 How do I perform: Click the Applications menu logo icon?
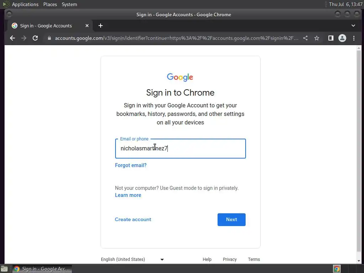6,4
